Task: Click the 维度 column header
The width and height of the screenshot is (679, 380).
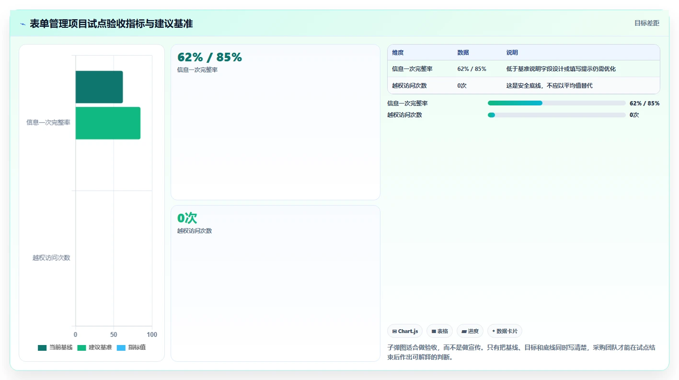Action: 398,53
